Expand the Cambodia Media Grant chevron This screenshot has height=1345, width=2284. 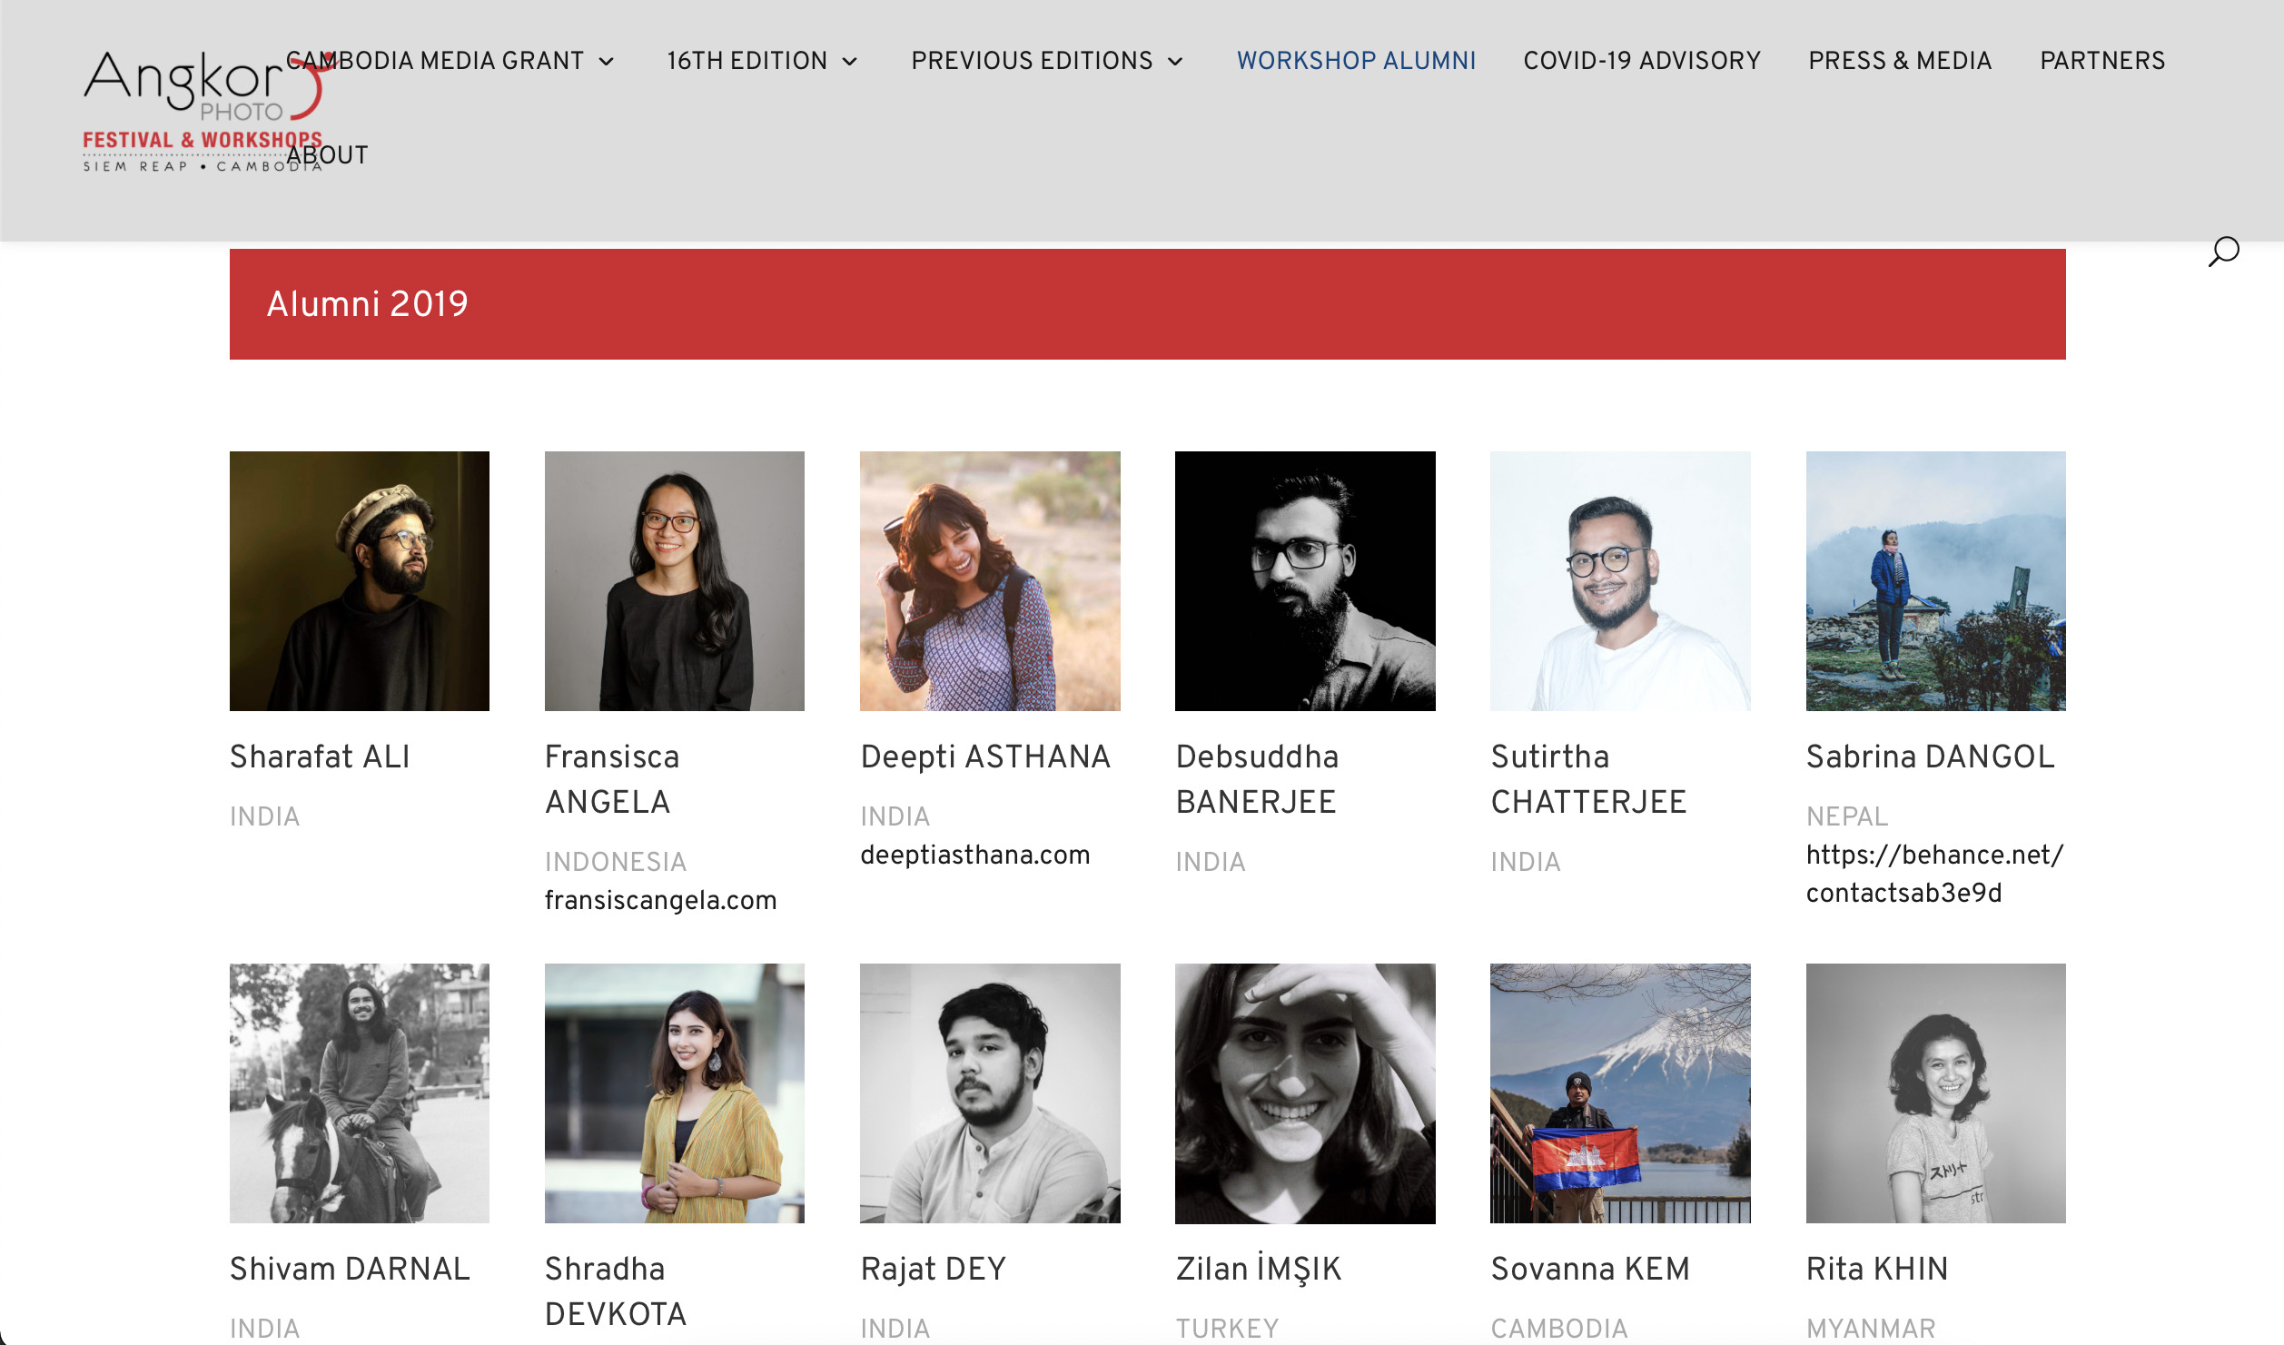tap(607, 62)
